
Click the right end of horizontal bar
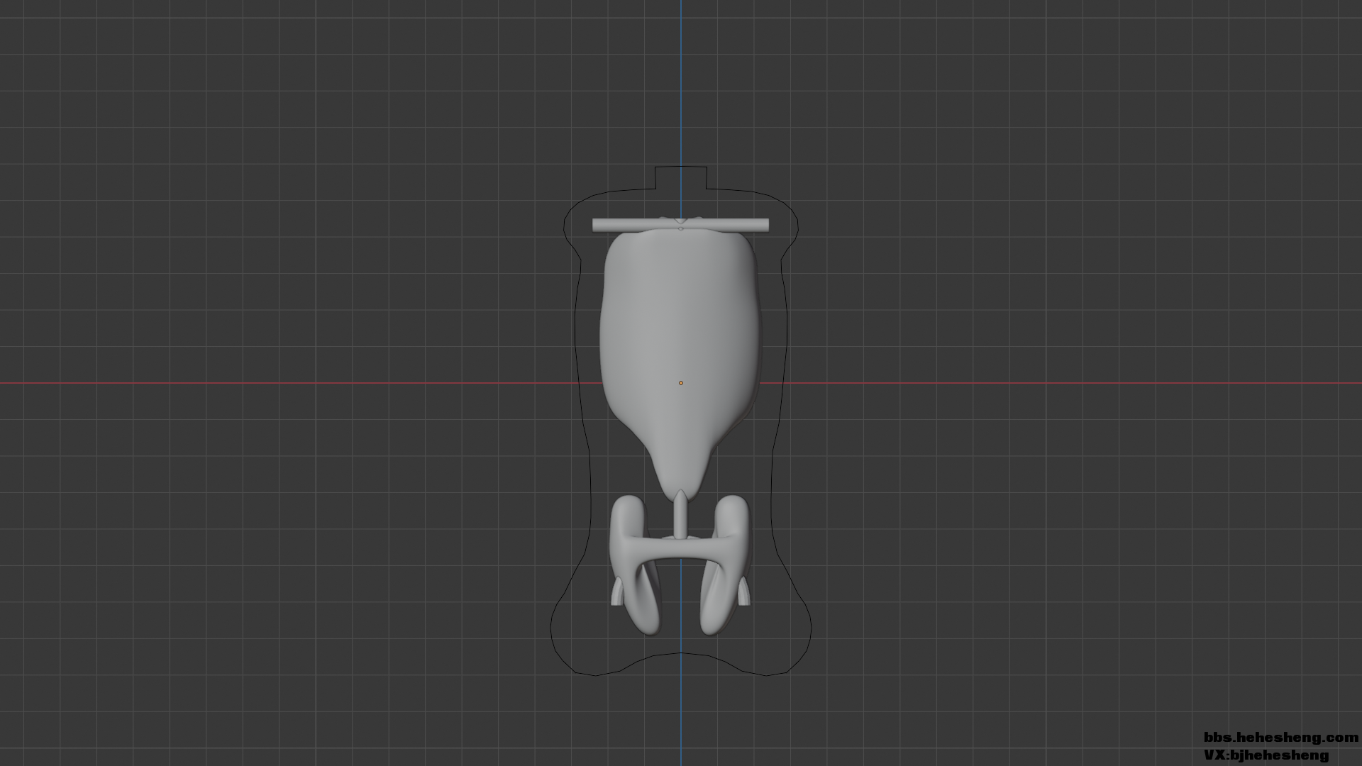pos(764,226)
